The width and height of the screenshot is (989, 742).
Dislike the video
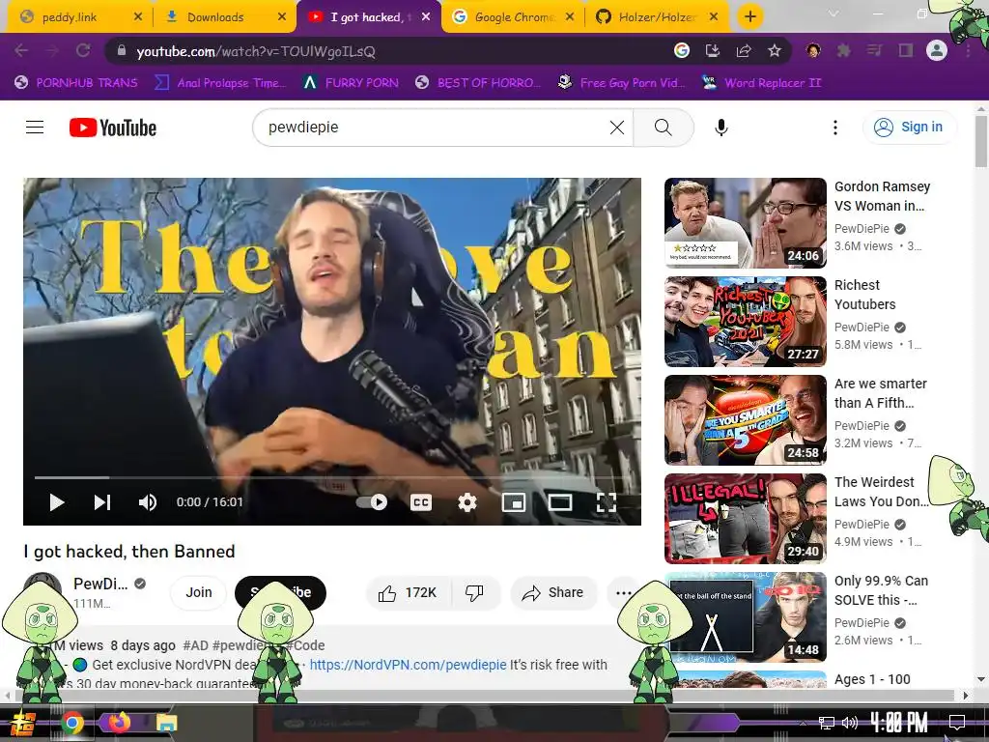(474, 592)
